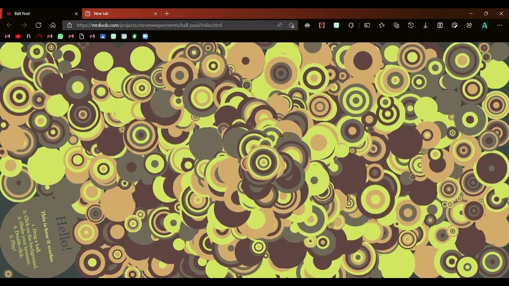Share this page
509x286 pixels.
tap(469, 25)
